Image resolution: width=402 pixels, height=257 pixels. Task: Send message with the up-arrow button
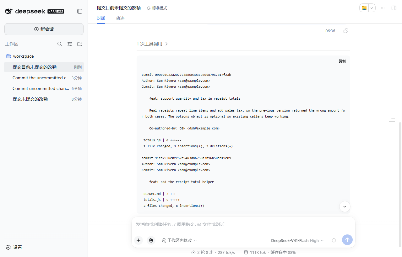tap(347, 240)
